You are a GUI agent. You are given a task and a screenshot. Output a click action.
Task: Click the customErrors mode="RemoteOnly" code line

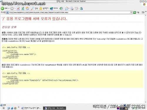44,80
